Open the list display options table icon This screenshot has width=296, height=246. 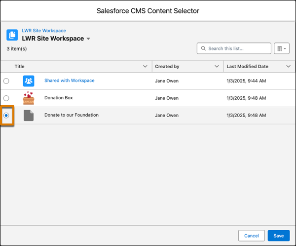coord(282,48)
